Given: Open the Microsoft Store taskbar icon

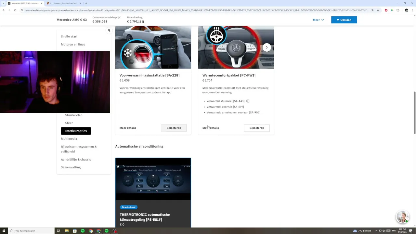Looking at the screenshot, I should tap(74, 231).
